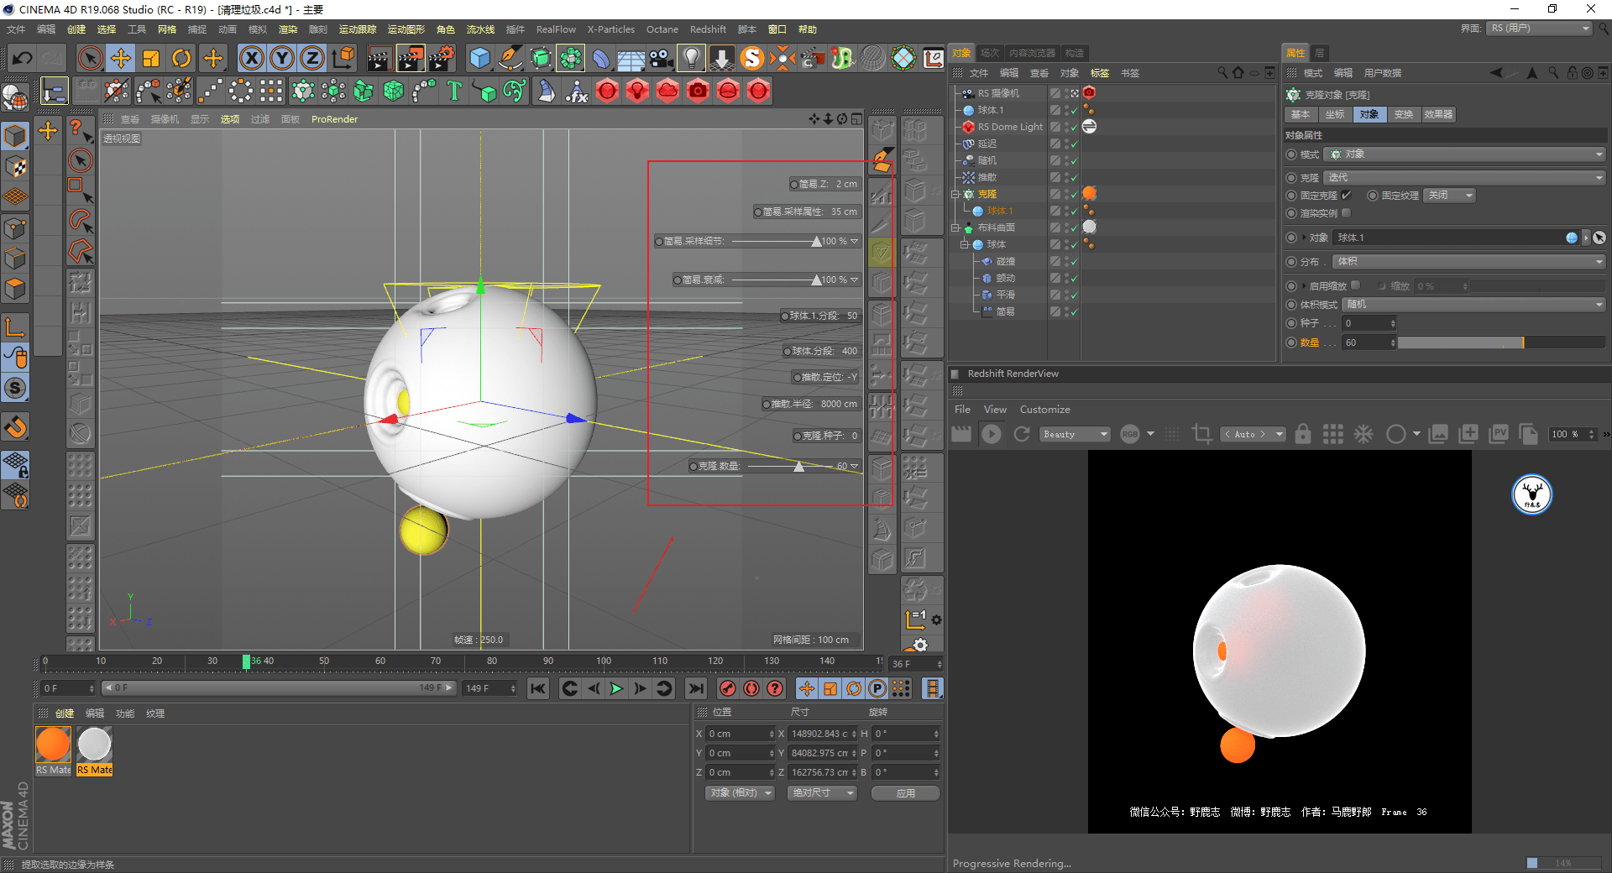Open the 分布 dropdown showing 体积
The image size is (1612, 873).
(1470, 261)
